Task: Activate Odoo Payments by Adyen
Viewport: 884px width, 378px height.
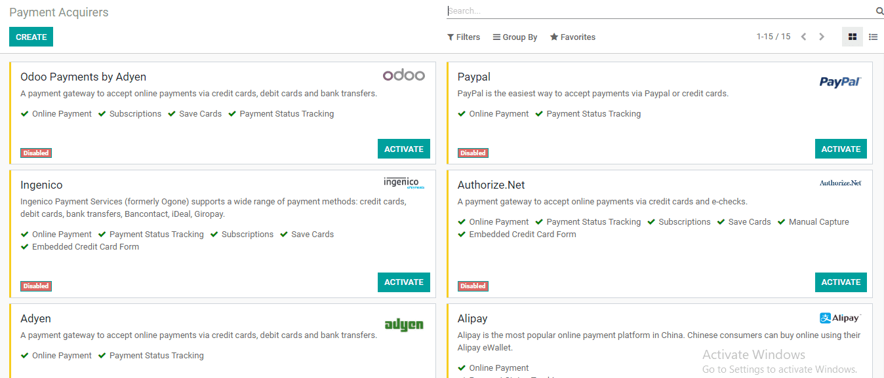Action: click(x=404, y=149)
